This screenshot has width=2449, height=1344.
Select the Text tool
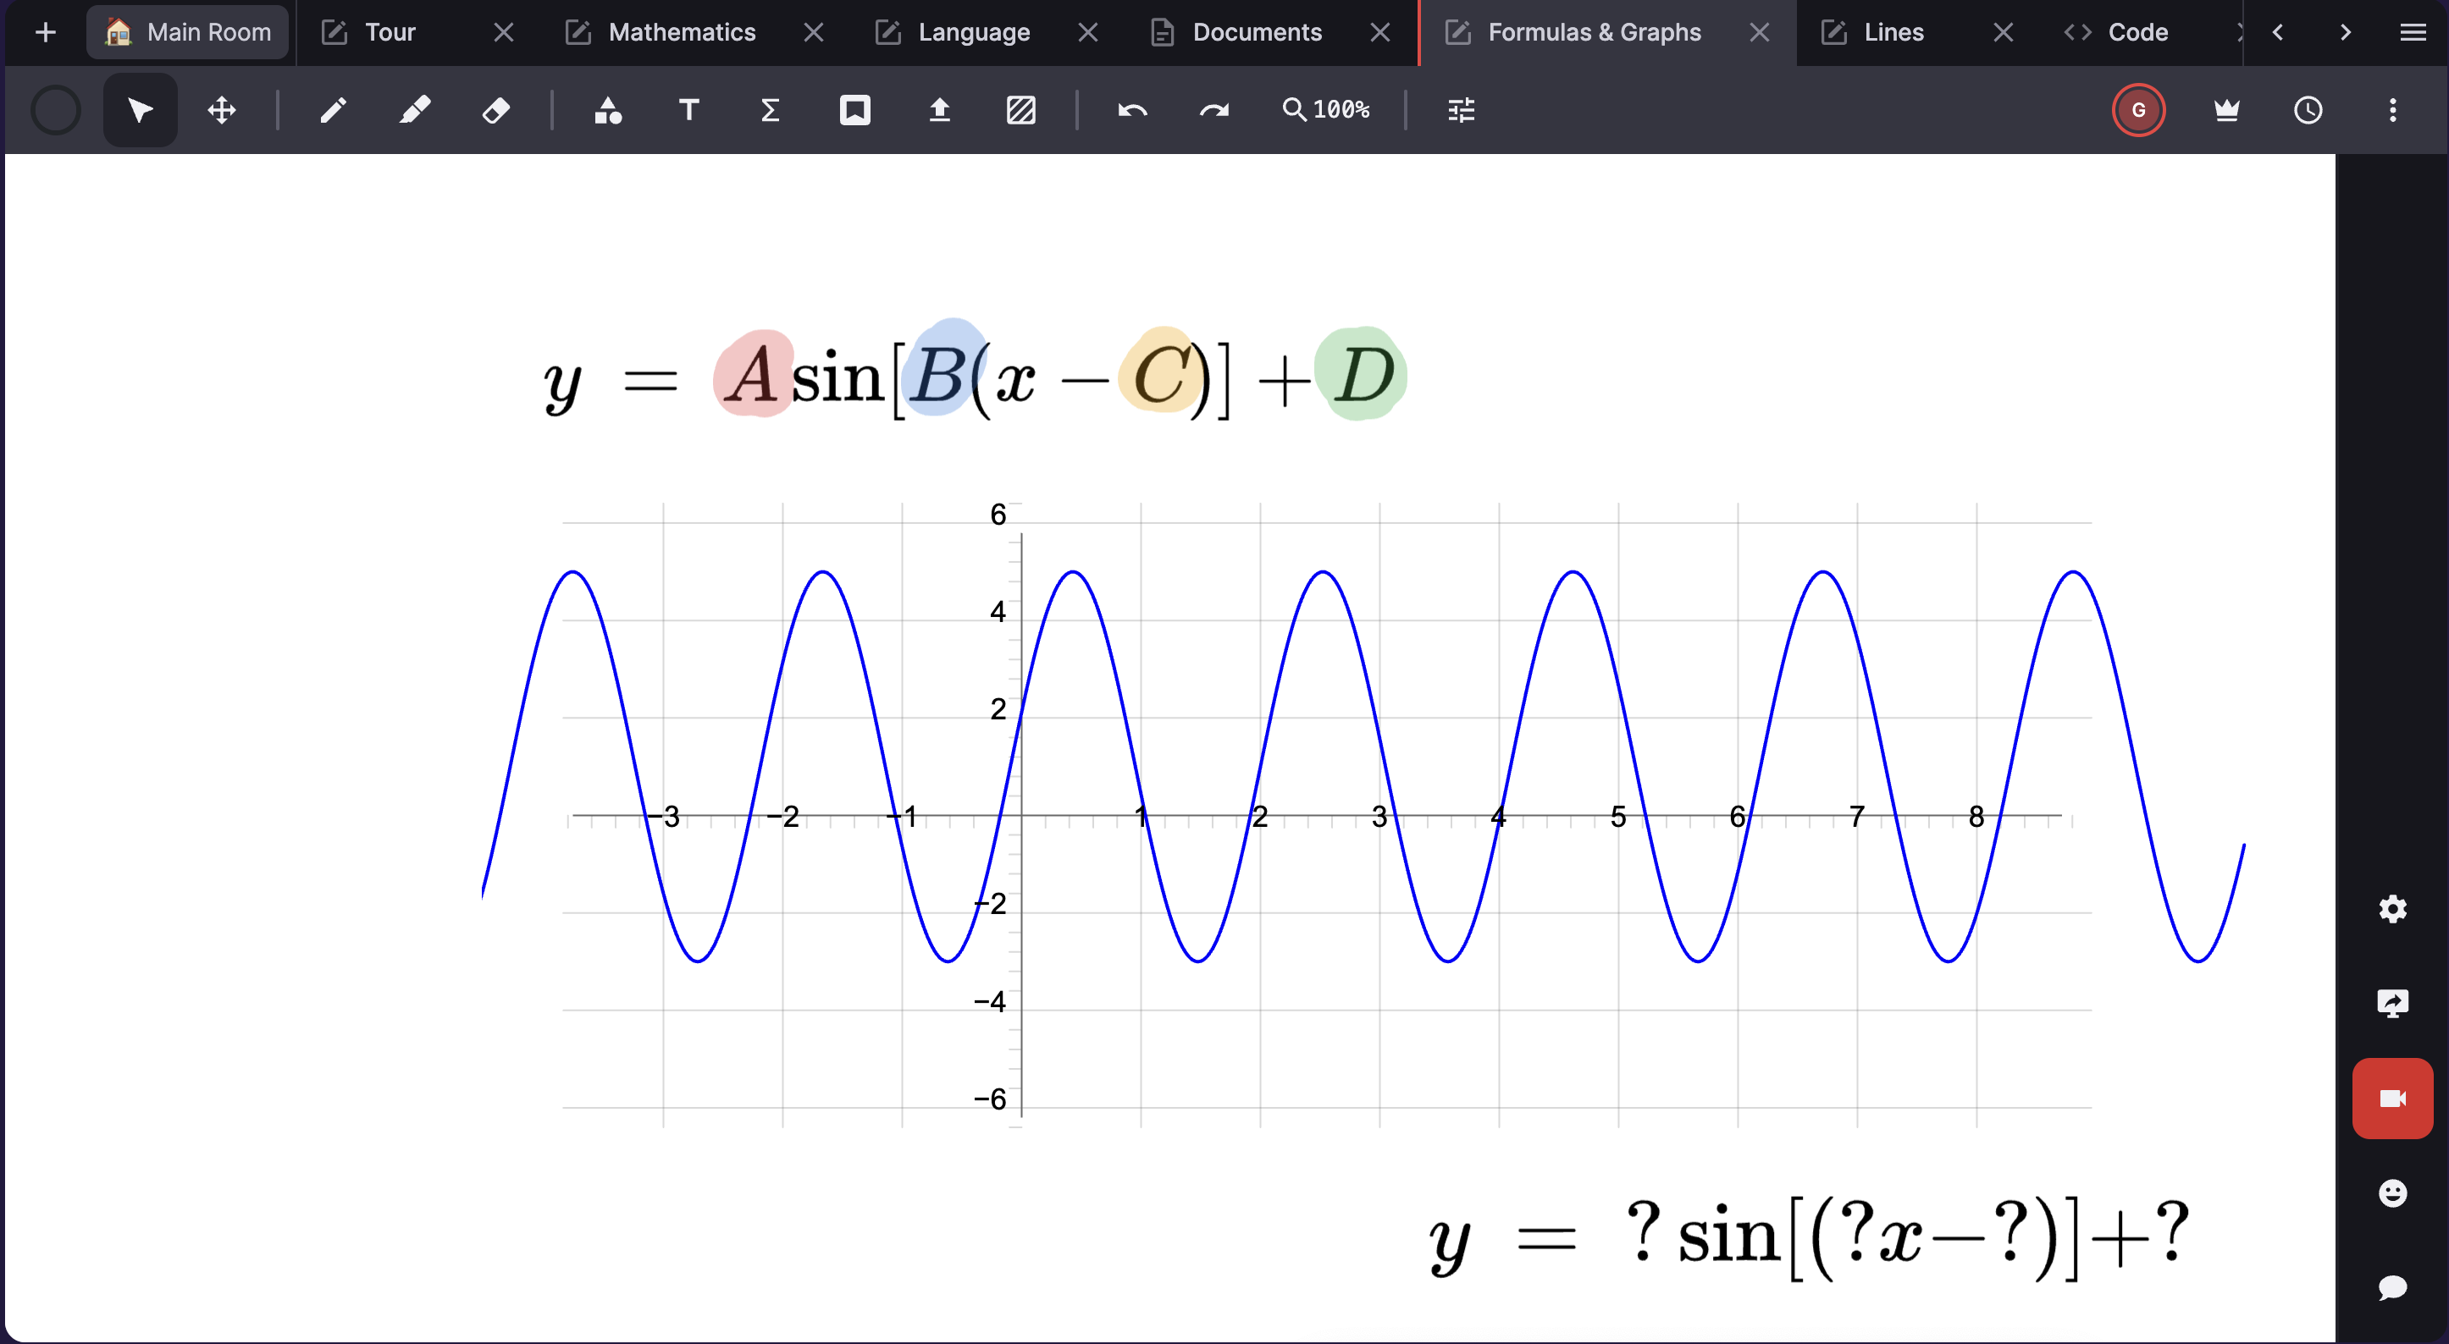tap(689, 110)
